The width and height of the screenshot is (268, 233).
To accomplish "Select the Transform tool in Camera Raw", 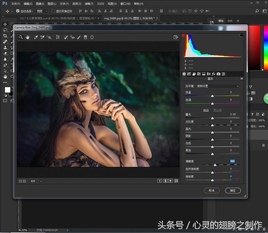I will click(58, 37).
